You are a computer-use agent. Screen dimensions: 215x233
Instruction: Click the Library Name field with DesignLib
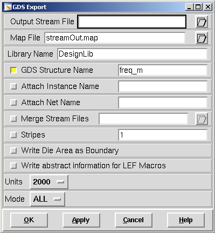click(x=132, y=54)
